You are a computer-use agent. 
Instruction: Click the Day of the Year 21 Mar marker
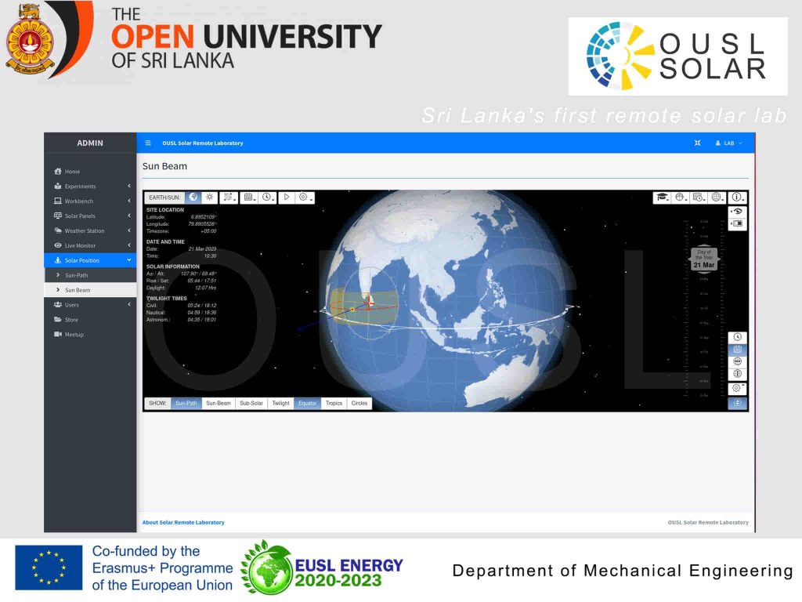704,260
